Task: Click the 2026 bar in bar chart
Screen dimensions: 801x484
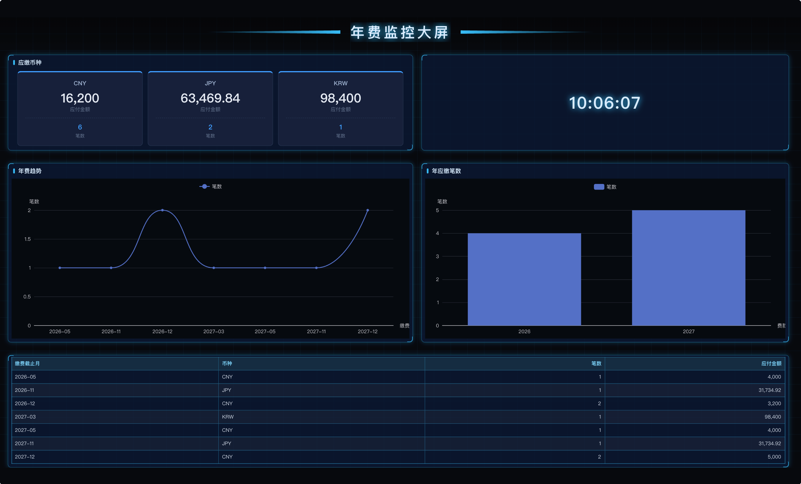Action: (x=524, y=279)
